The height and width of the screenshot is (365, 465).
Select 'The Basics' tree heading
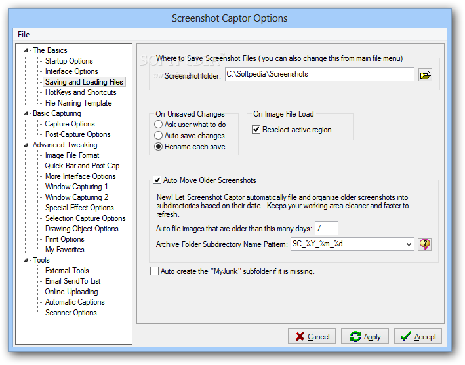click(50, 50)
